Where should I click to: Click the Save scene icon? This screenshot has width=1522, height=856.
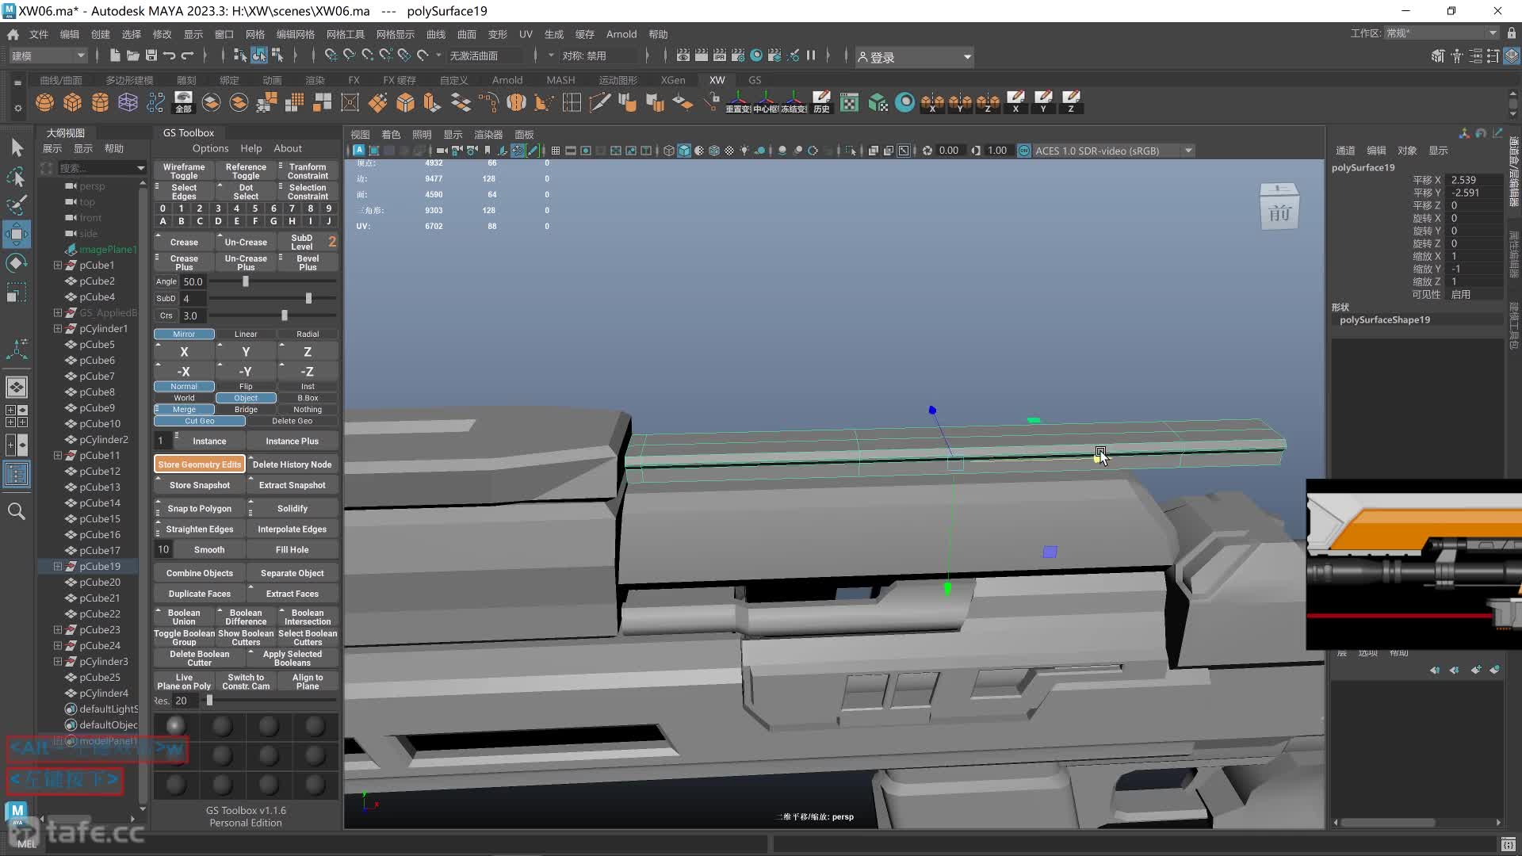(151, 55)
